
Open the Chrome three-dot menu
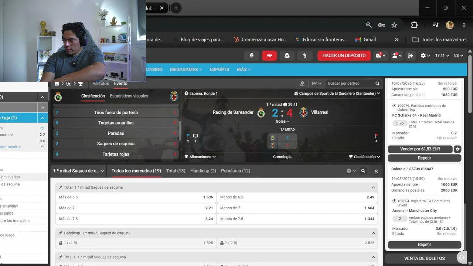point(464,25)
